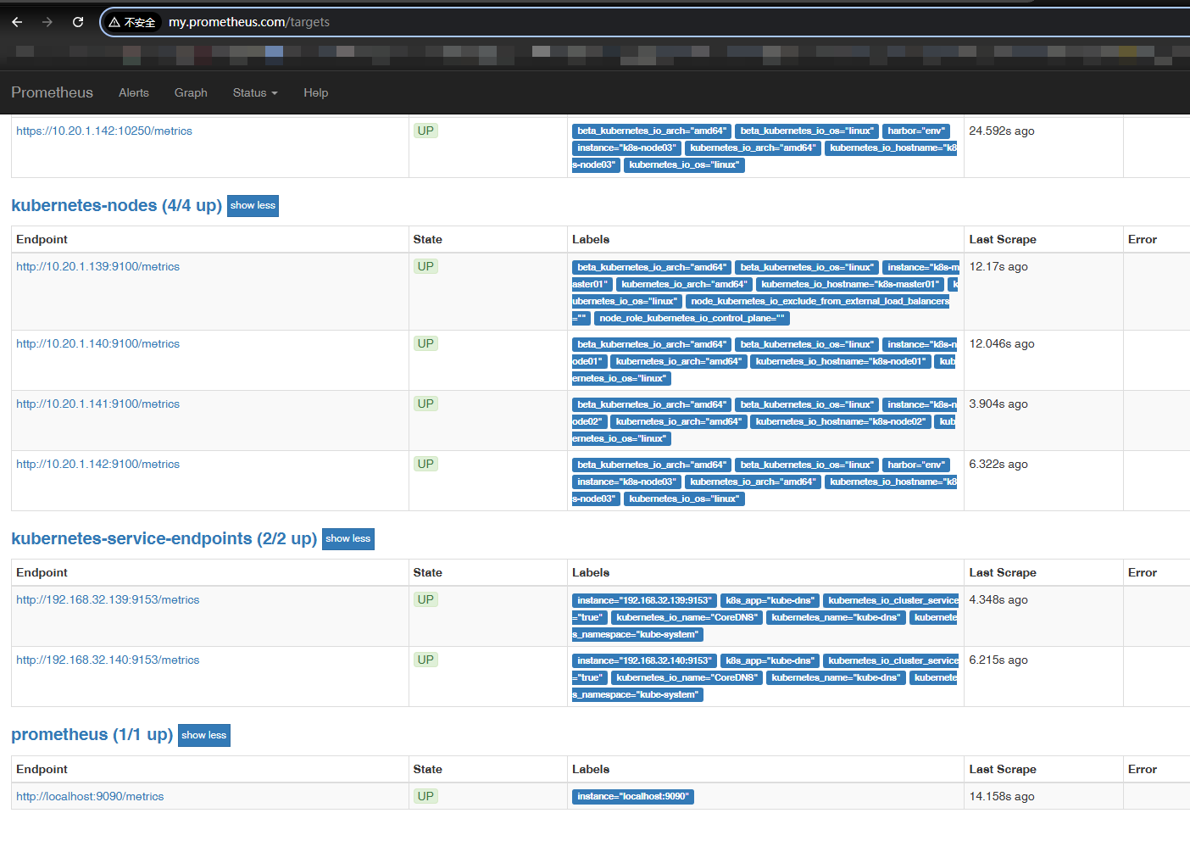Viewport: 1190px width, 841px height.
Task: Open endpoint https://10.20.1.142:10250/metrics
Action: 104,131
